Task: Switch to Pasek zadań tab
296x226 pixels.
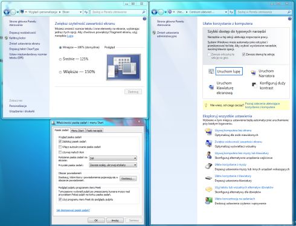Action: 62,130
